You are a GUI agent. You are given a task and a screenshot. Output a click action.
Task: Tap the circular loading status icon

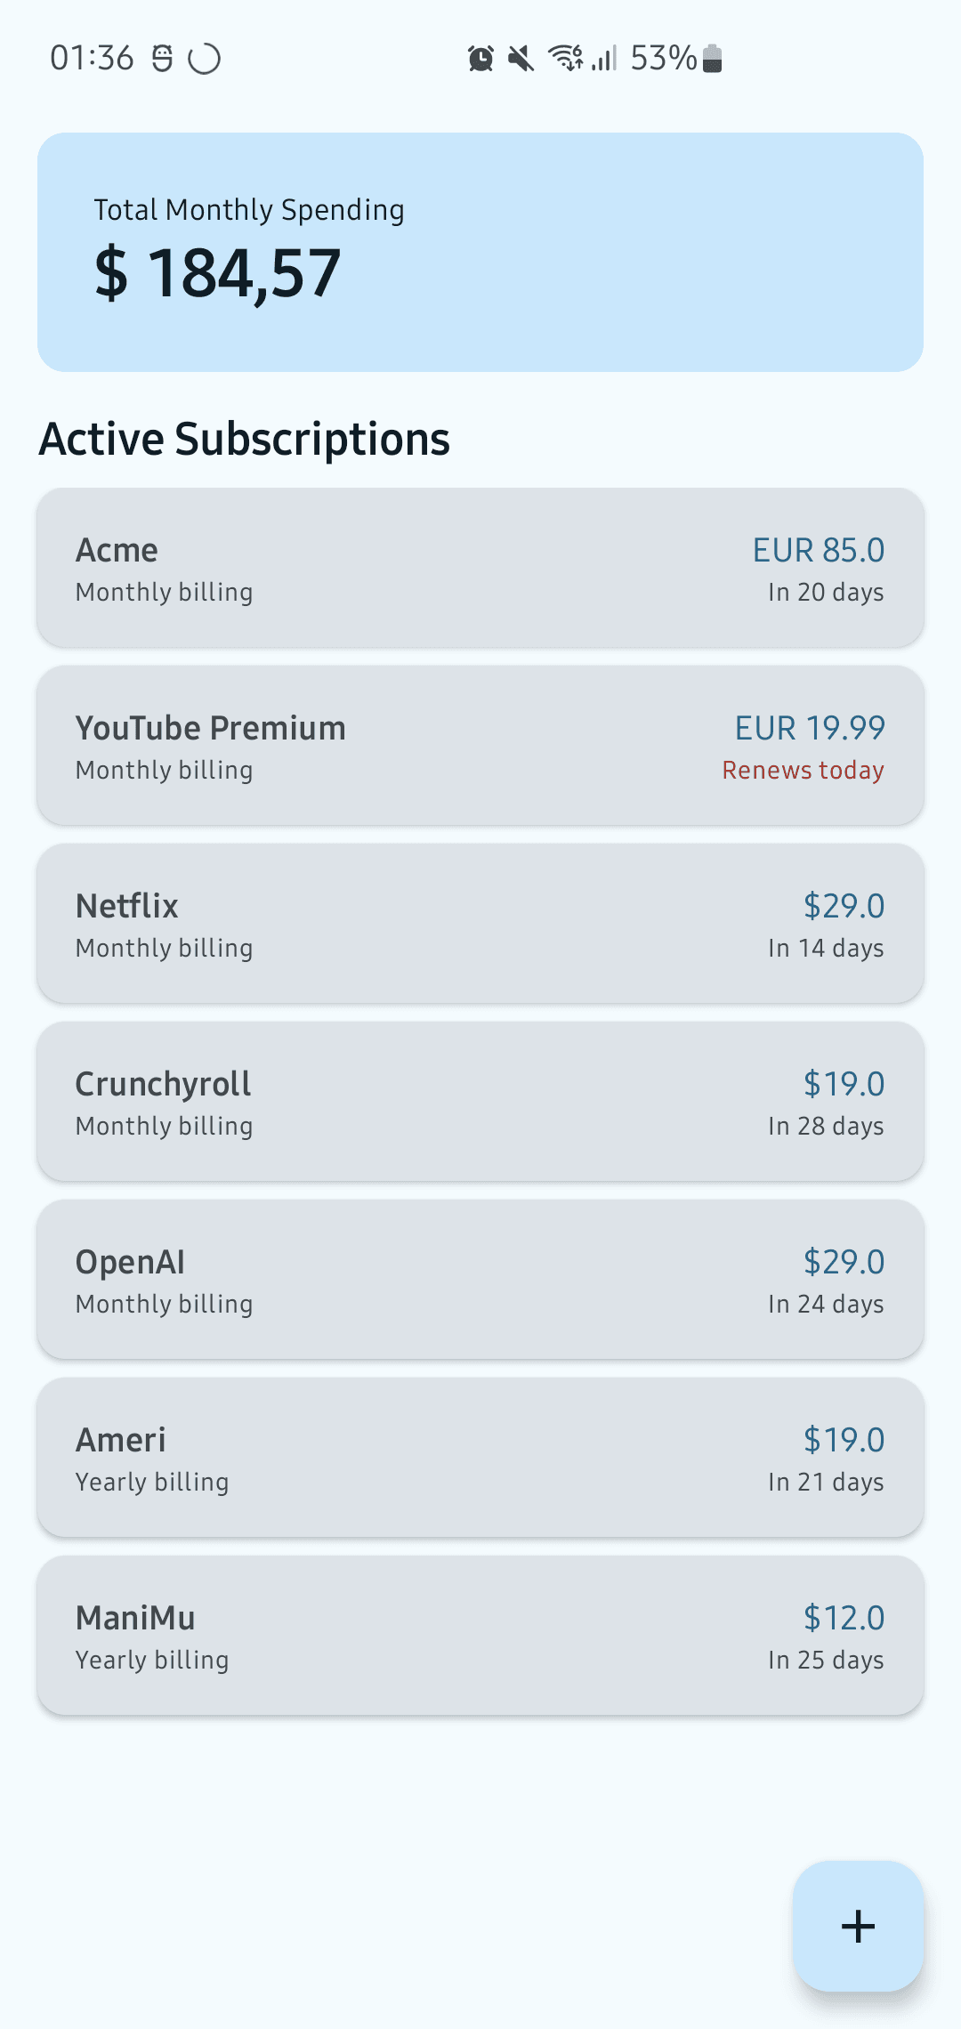(204, 59)
